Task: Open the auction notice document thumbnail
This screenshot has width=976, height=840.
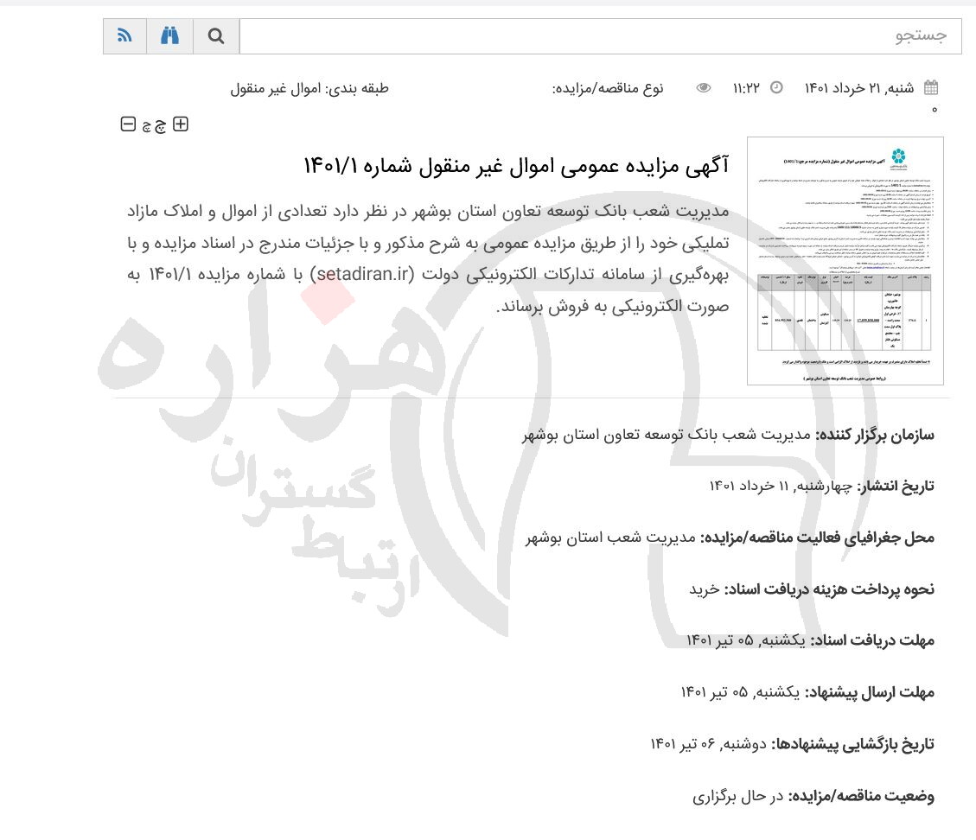Action: click(x=845, y=261)
